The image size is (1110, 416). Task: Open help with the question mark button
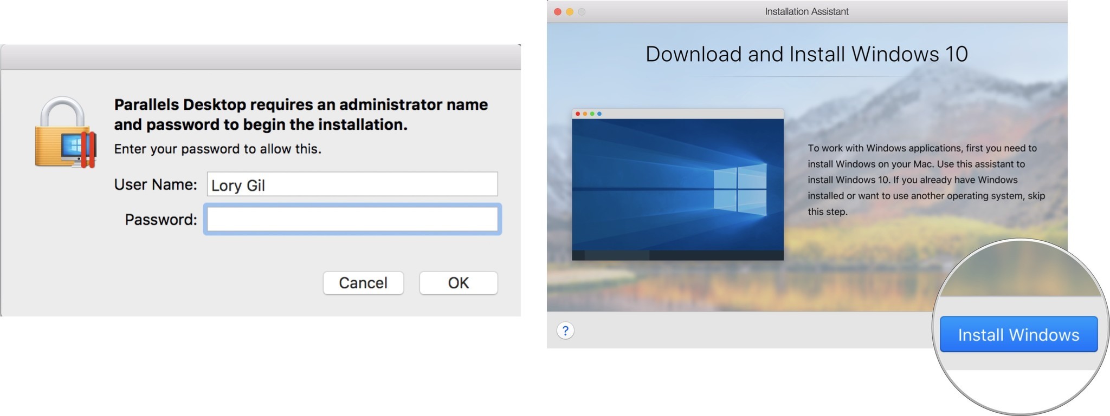click(565, 331)
